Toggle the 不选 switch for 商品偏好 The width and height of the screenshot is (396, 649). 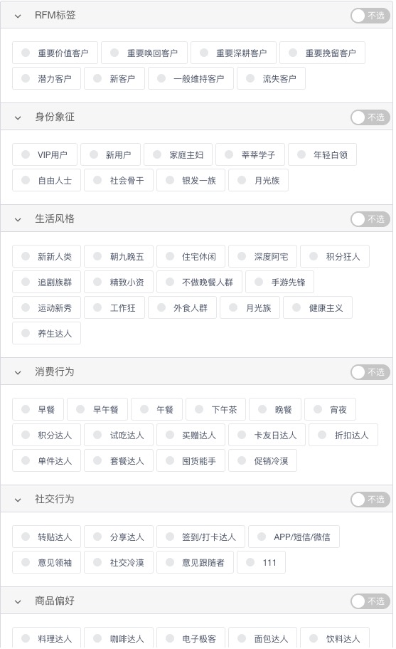coord(370,601)
